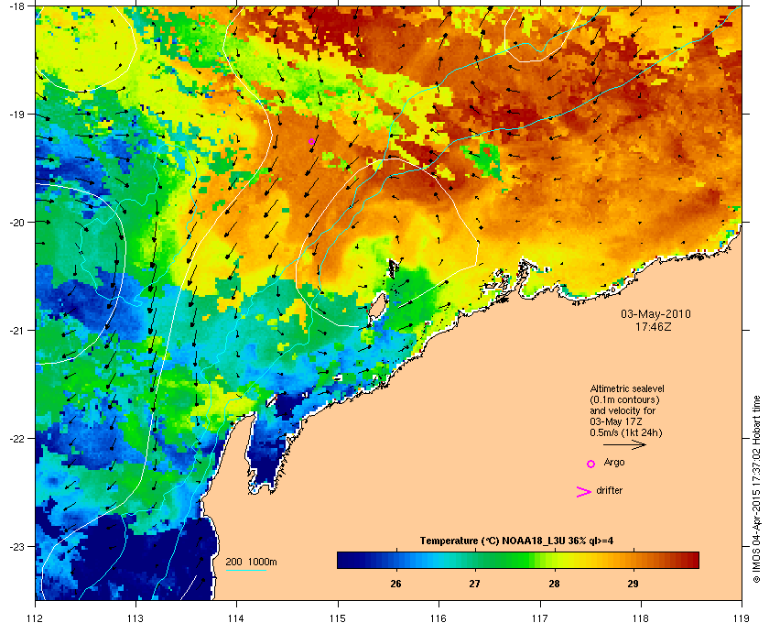
Task: Click the magenta drifter arrow symbol in the legend
Action: (x=584, y=492)
